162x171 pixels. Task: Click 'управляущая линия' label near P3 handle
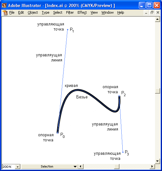pyautogui.click(x=105, y=127)
